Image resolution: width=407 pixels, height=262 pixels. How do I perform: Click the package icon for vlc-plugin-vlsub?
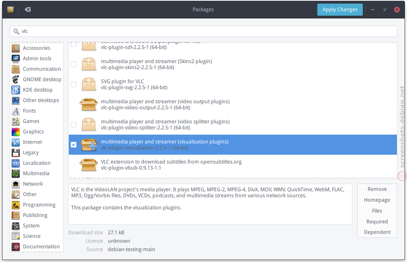pyautogui.click(x=88, y=165)
